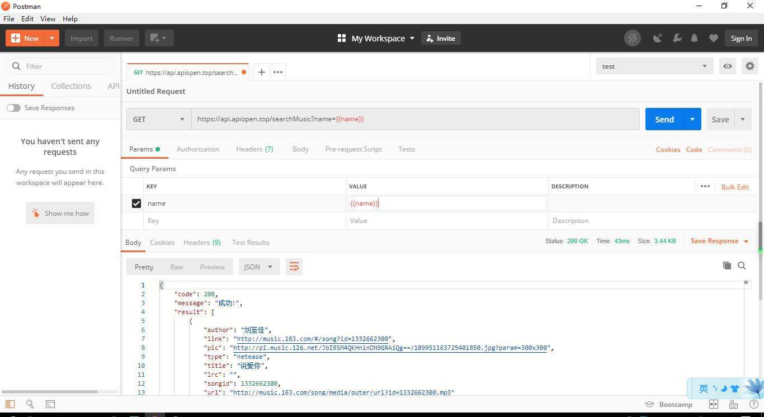Open the Edit menu
Image resolution: width=764 pixels, height=417 pixels.
(27, 18)
